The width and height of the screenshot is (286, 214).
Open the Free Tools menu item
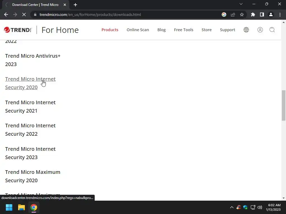tap(183, 30)
